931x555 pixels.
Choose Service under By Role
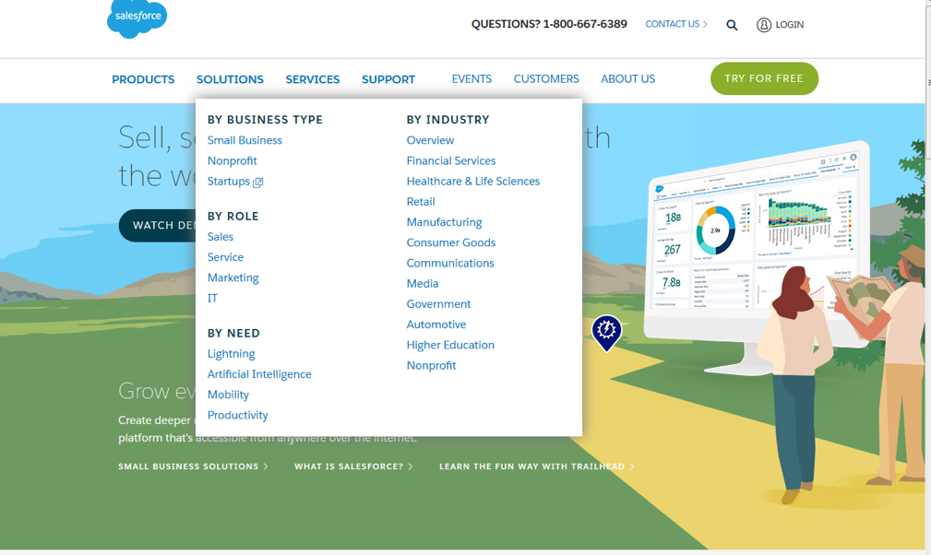tap(226, 257)
